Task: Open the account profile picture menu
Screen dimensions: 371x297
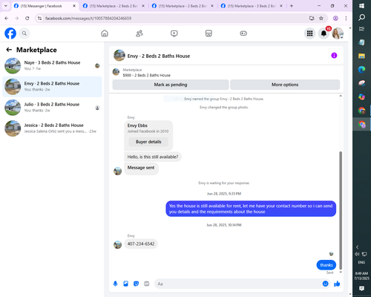Action: pos(338,33)
